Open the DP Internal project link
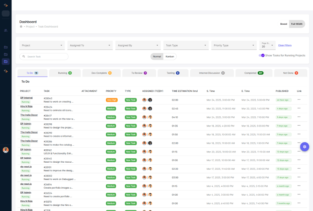Image resolution: width=313 pixels, height=211 pixels. (x=26, y=97)
